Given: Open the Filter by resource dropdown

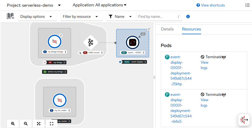Looking at the screenshot, I should (x=80, y=17).
